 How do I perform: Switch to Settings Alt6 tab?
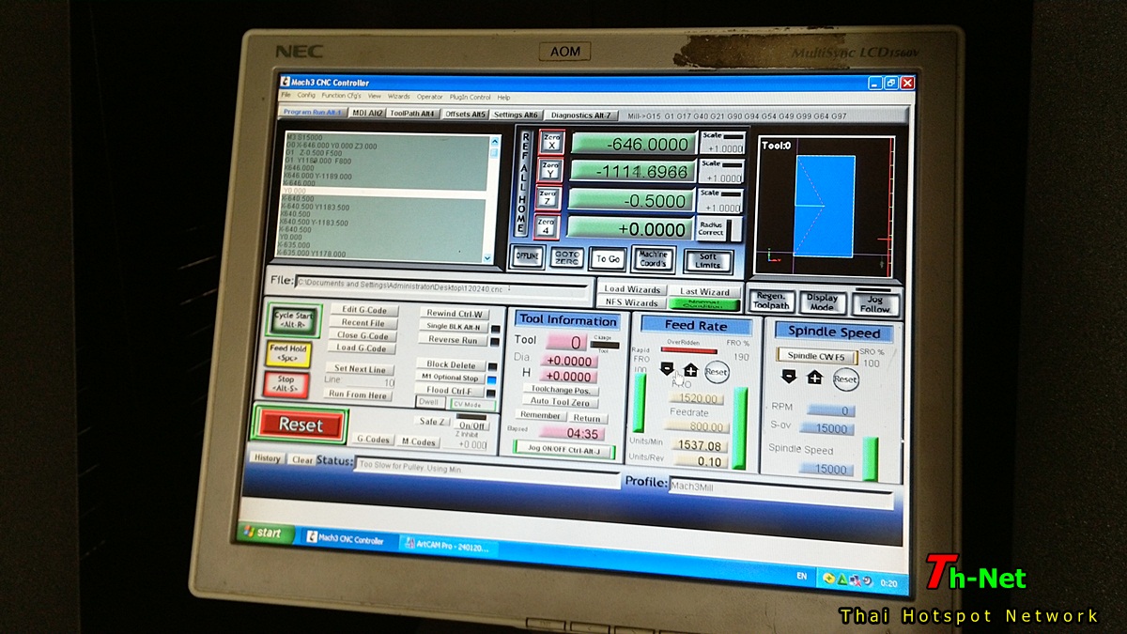[517, 115]
